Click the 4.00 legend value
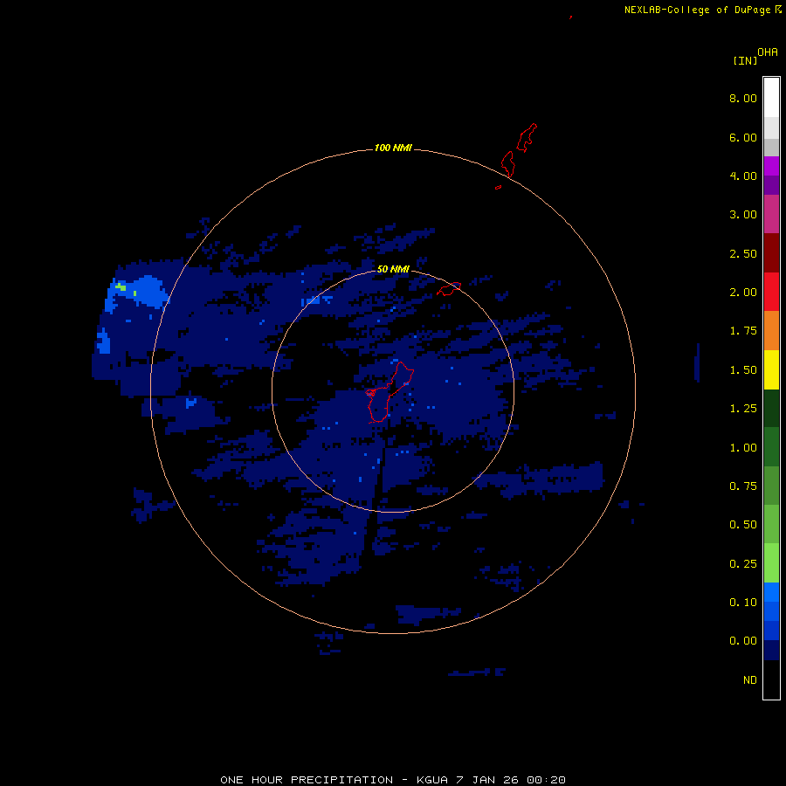The width and height of the screenshot is (786, 786). [x=743, y=176]
